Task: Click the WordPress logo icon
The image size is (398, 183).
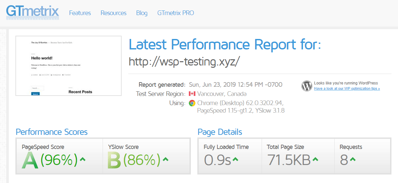Action: pos(307,86)
